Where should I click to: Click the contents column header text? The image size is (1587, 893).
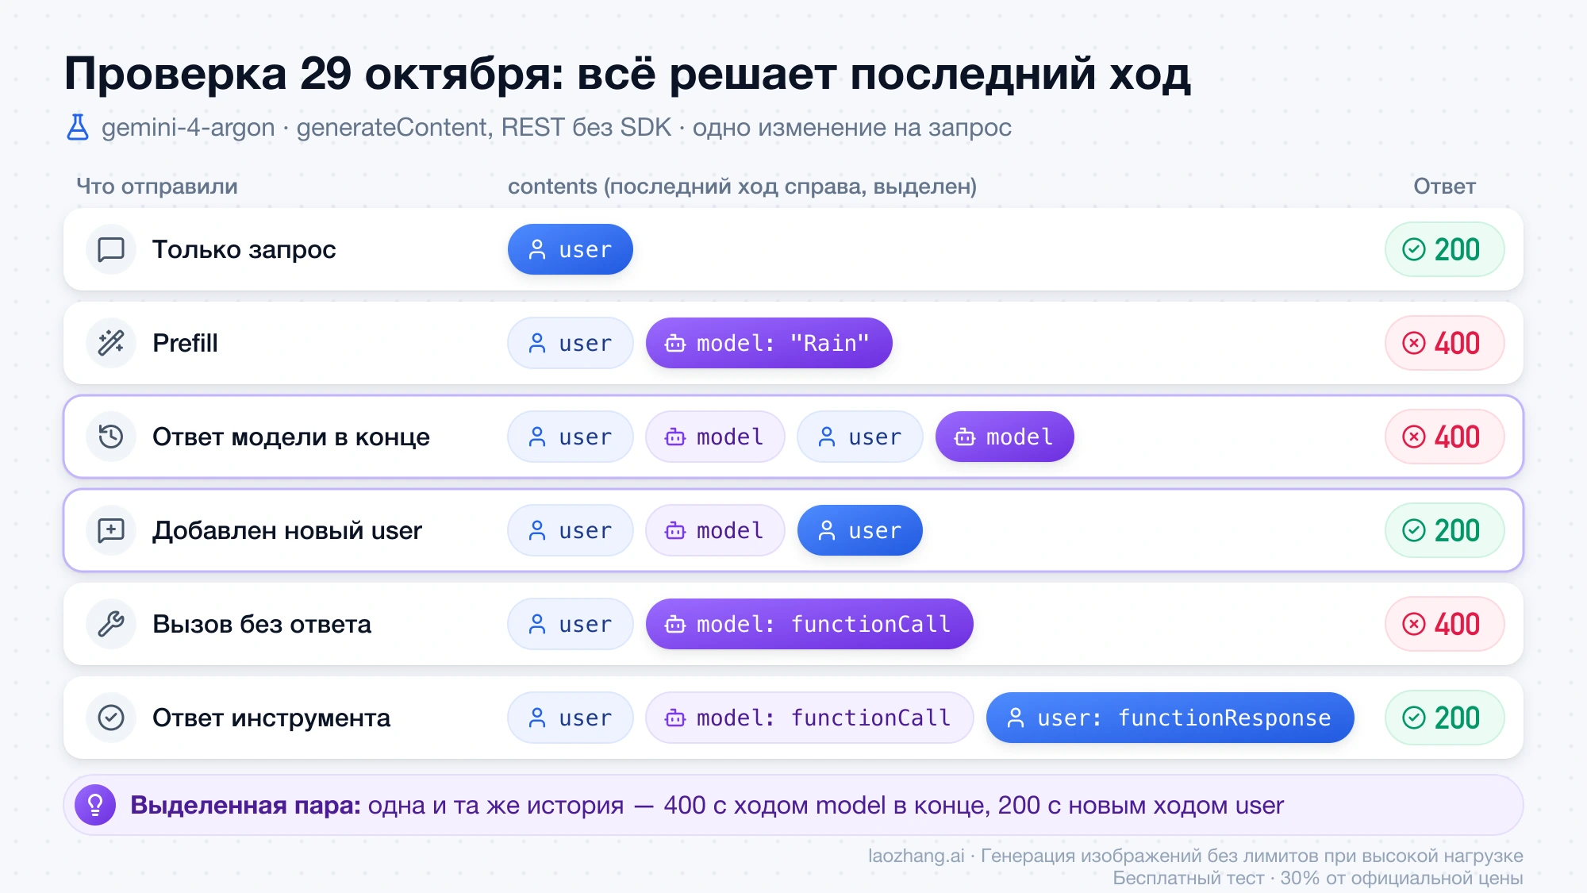(742, 187)
